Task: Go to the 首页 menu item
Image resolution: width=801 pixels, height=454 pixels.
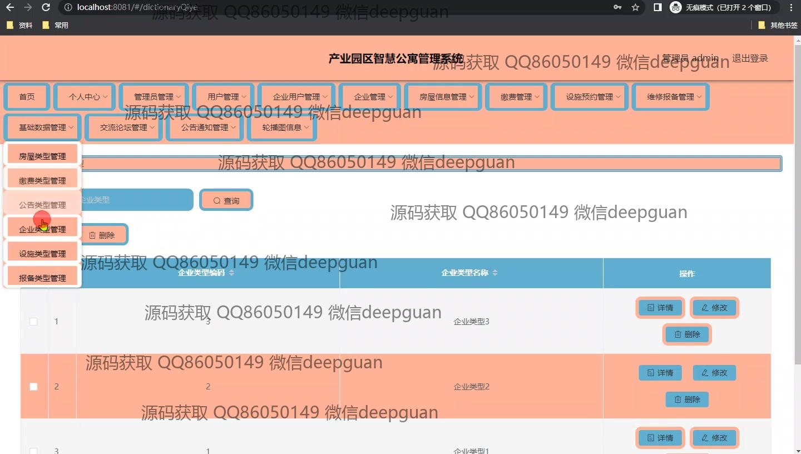Action: pyautogui.click(x=27, y=97)
